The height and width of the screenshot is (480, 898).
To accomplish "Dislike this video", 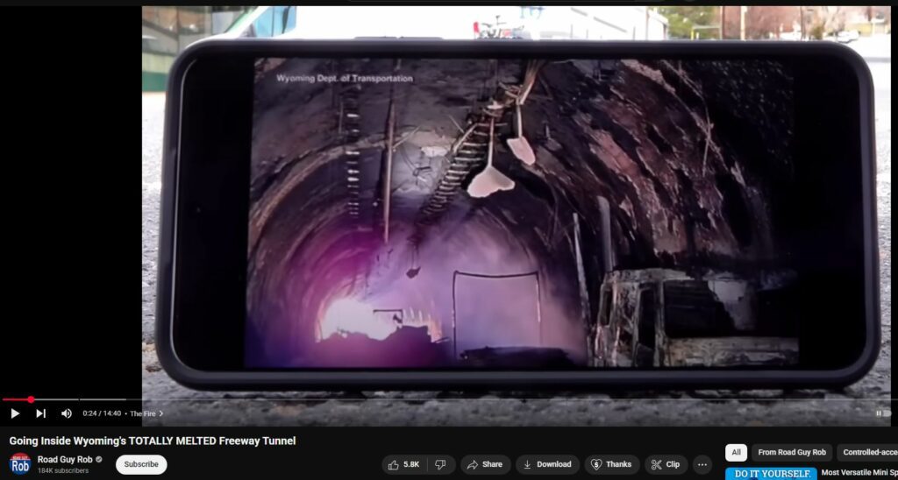I will coord(440,464).
